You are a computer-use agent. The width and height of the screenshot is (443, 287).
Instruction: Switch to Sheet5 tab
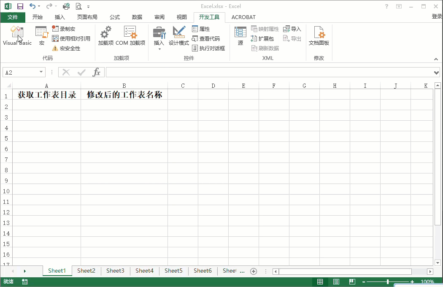[x=173, y=271]
